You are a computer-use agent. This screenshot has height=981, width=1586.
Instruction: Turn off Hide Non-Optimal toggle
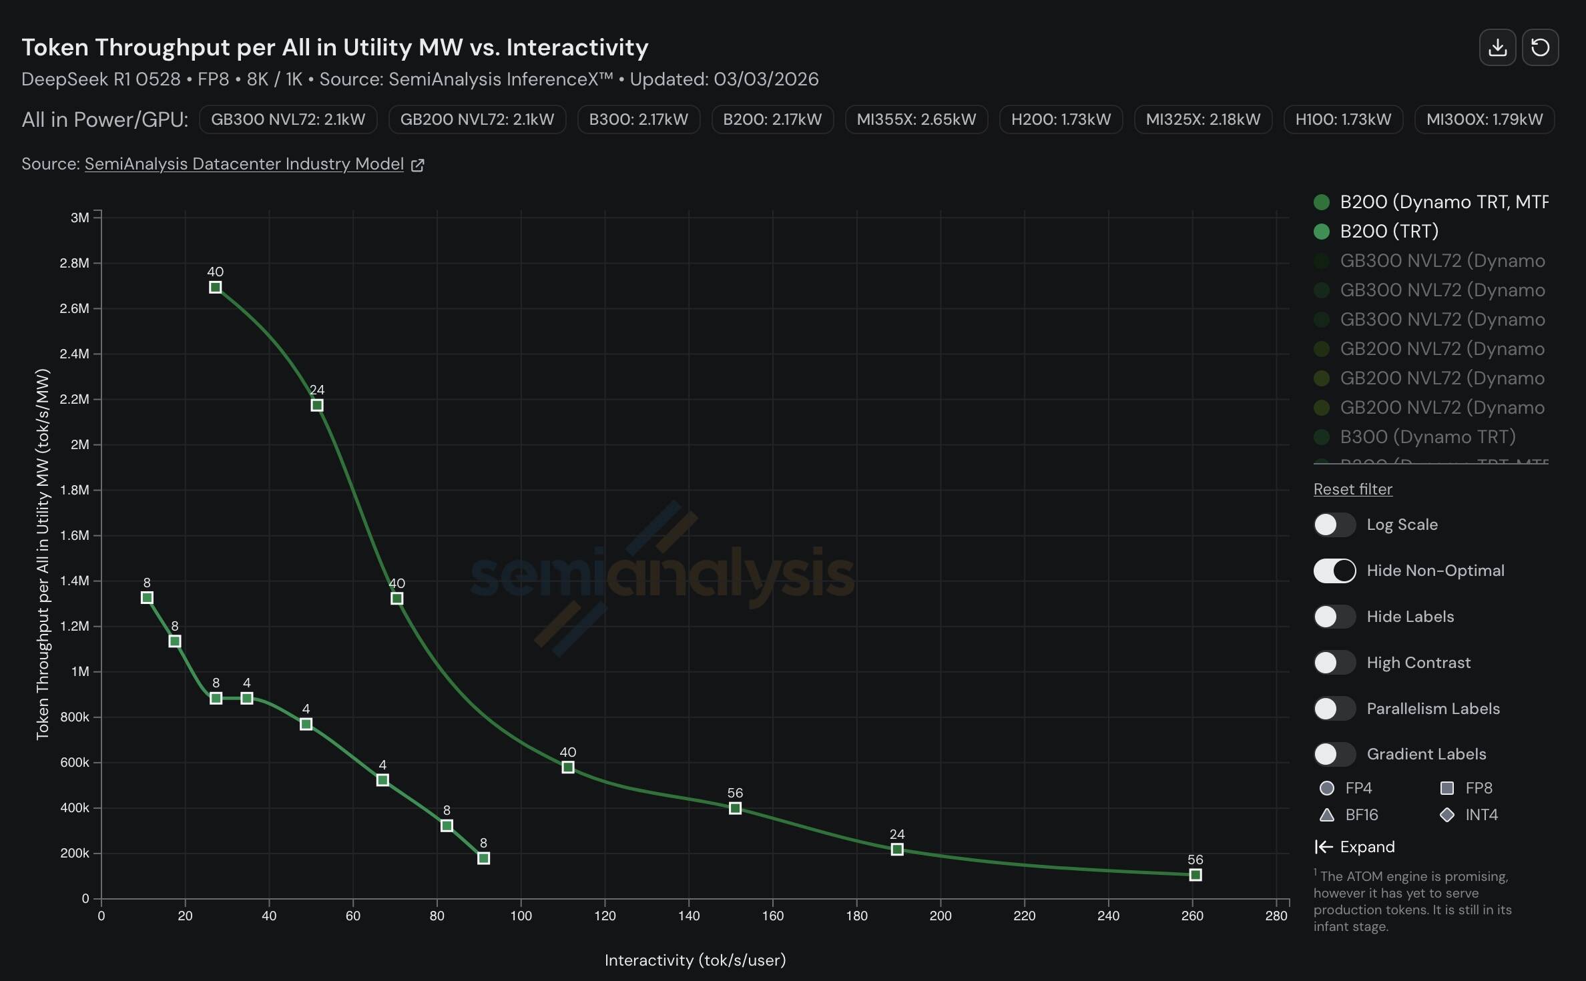[x=1334, y=571]
